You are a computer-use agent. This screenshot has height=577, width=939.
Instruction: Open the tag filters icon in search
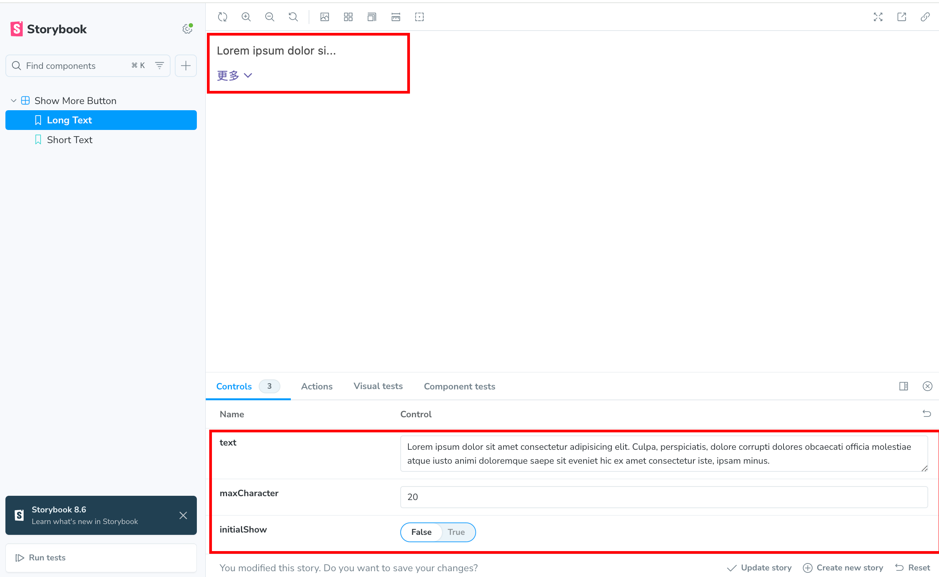point(159,66)
